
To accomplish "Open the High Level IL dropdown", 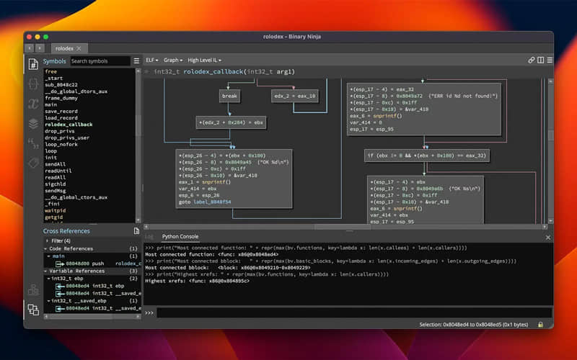I will click(204, 60).
